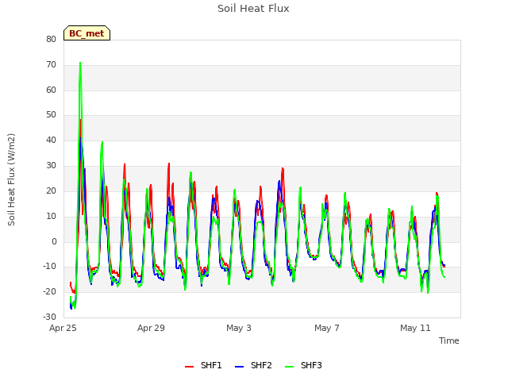
Task: Click the May 11 x-axis tick label
Action: point(415,328)
